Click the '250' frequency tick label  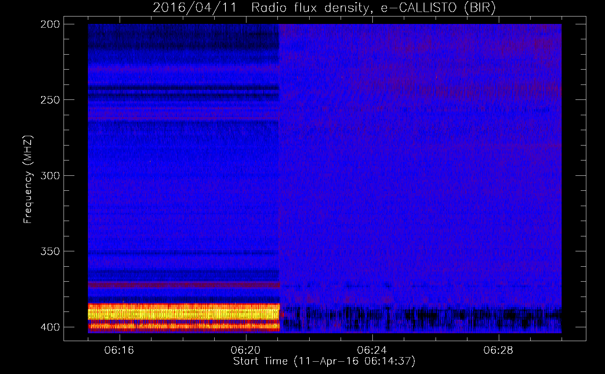coord(50,100)
